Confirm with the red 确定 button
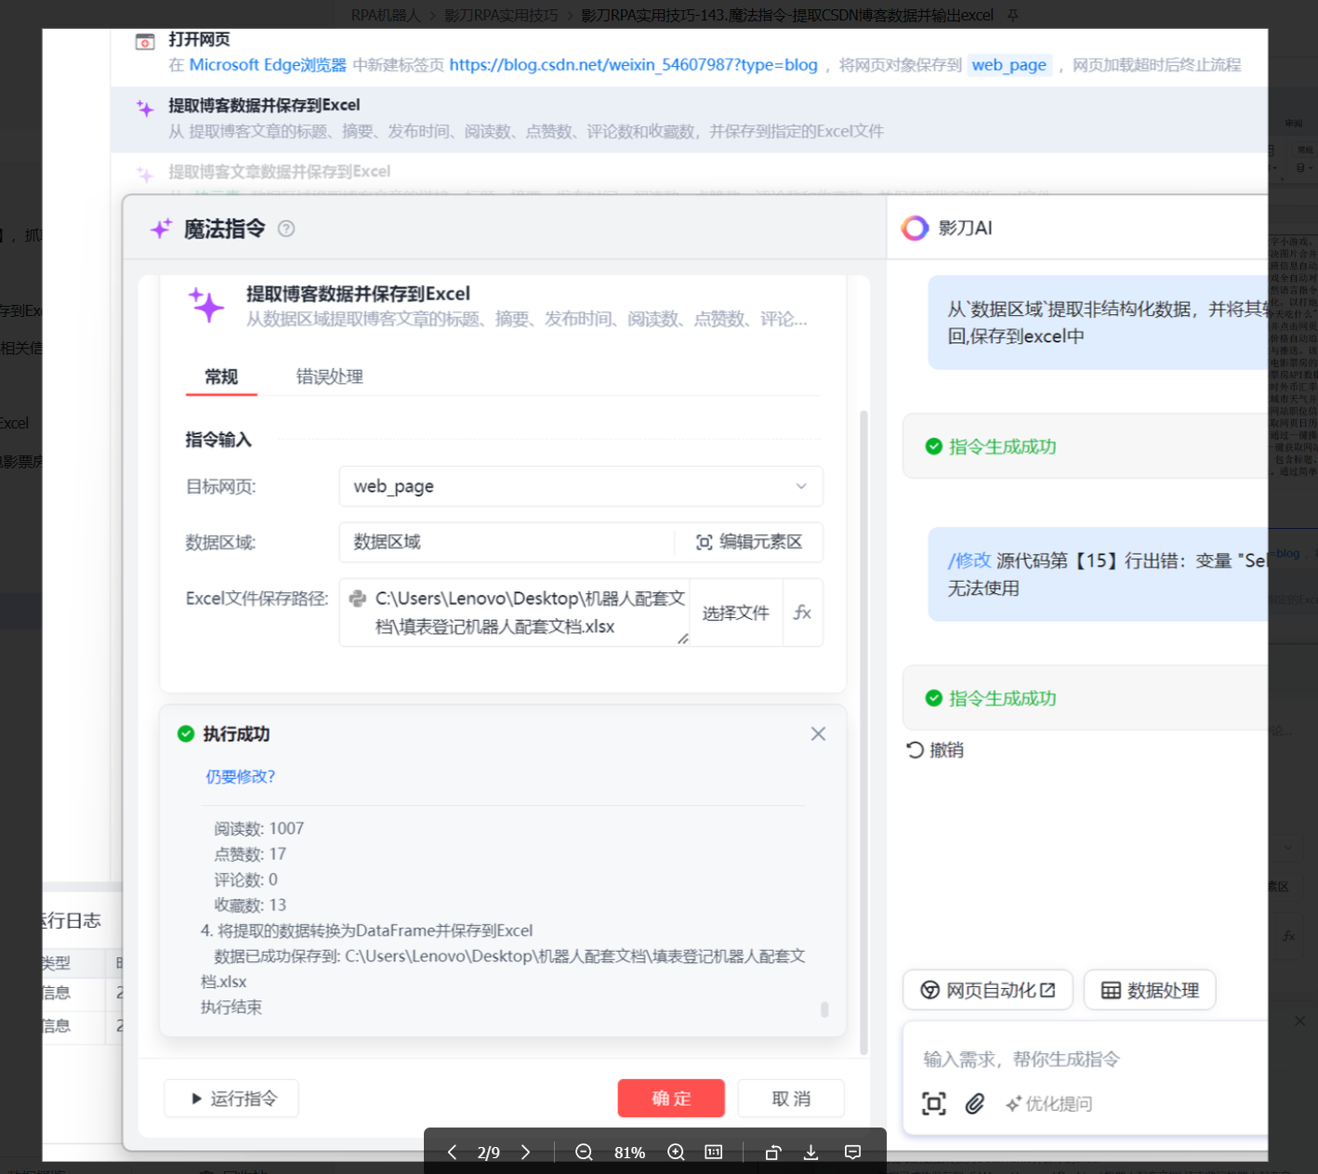Screen dimensions: 1318x1174 671,1098
